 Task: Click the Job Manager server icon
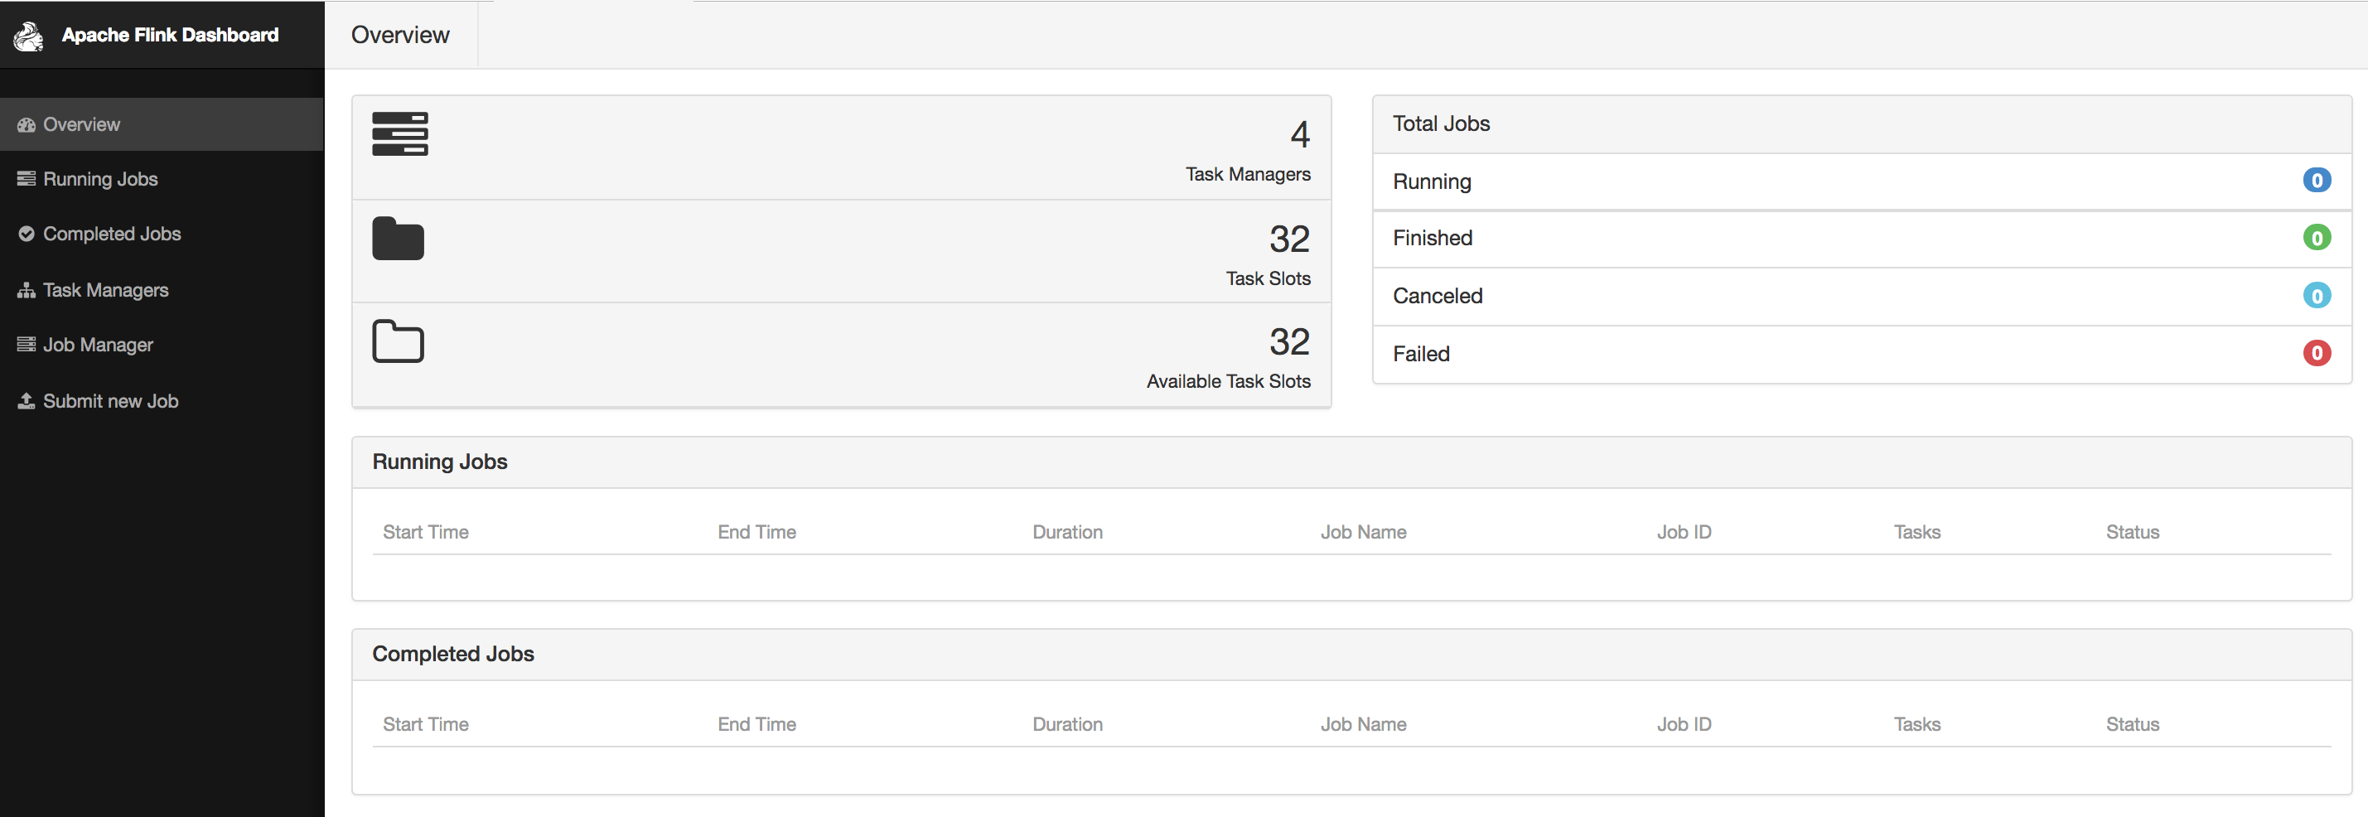click(27, 345)
